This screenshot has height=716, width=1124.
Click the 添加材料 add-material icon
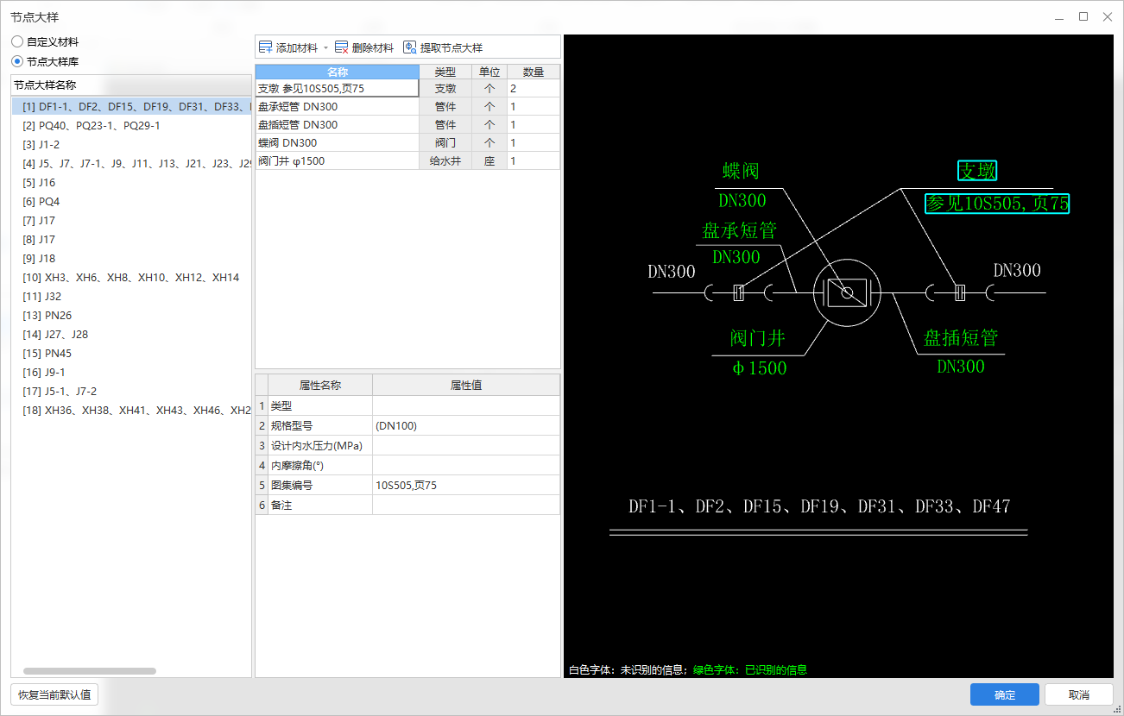coord(266,47)
